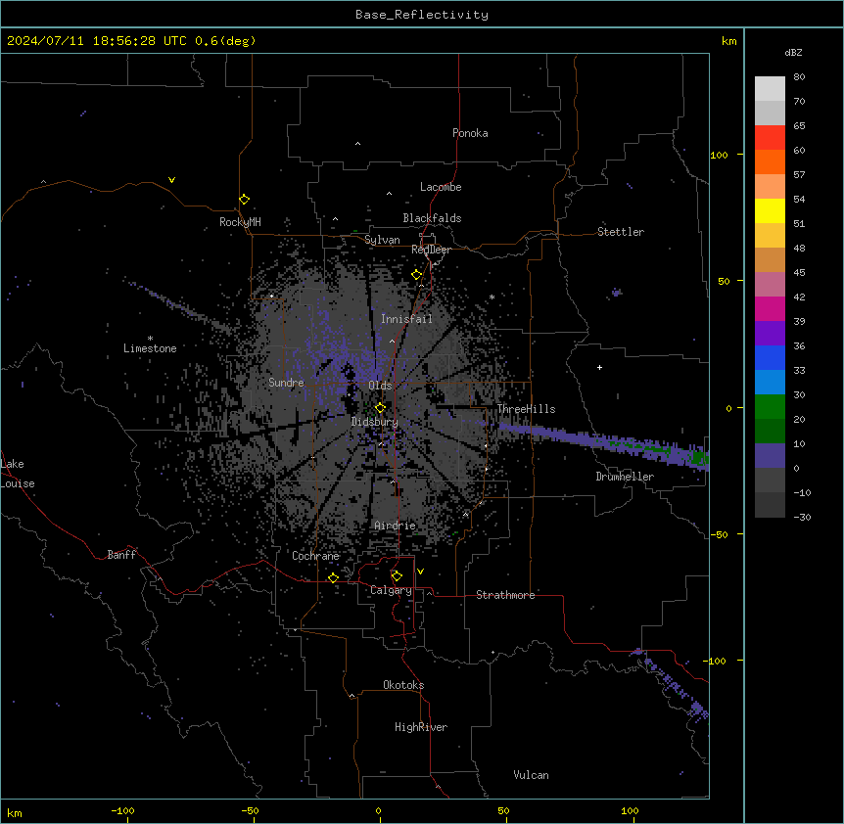The image size is (844, 824).
Task: Click the yellow diamond marker above Calgary label
Action: tap(397, 576)
